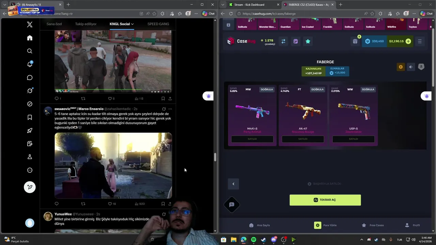
Task: Open YunusWee profile avatar
Action: pos(48,216)
